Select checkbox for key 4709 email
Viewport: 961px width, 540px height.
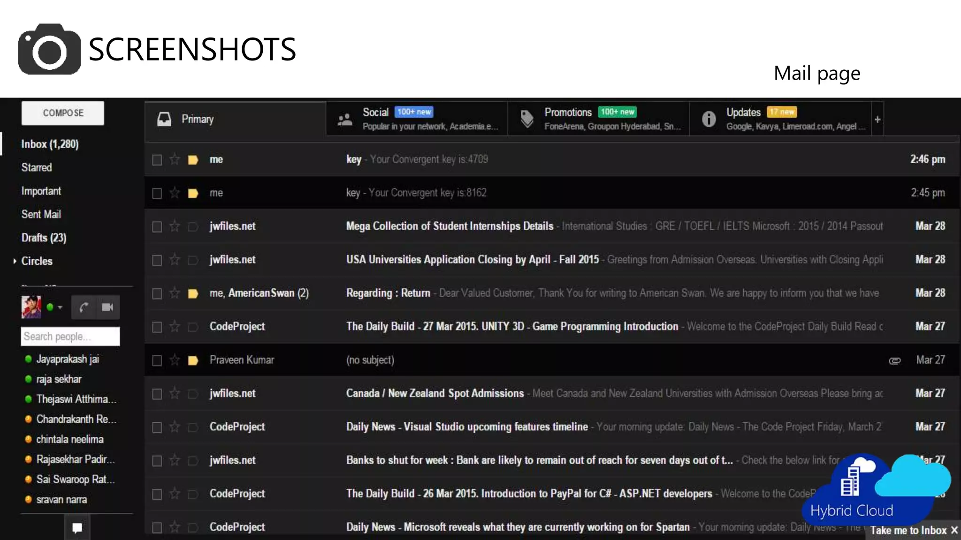[157, 160]
